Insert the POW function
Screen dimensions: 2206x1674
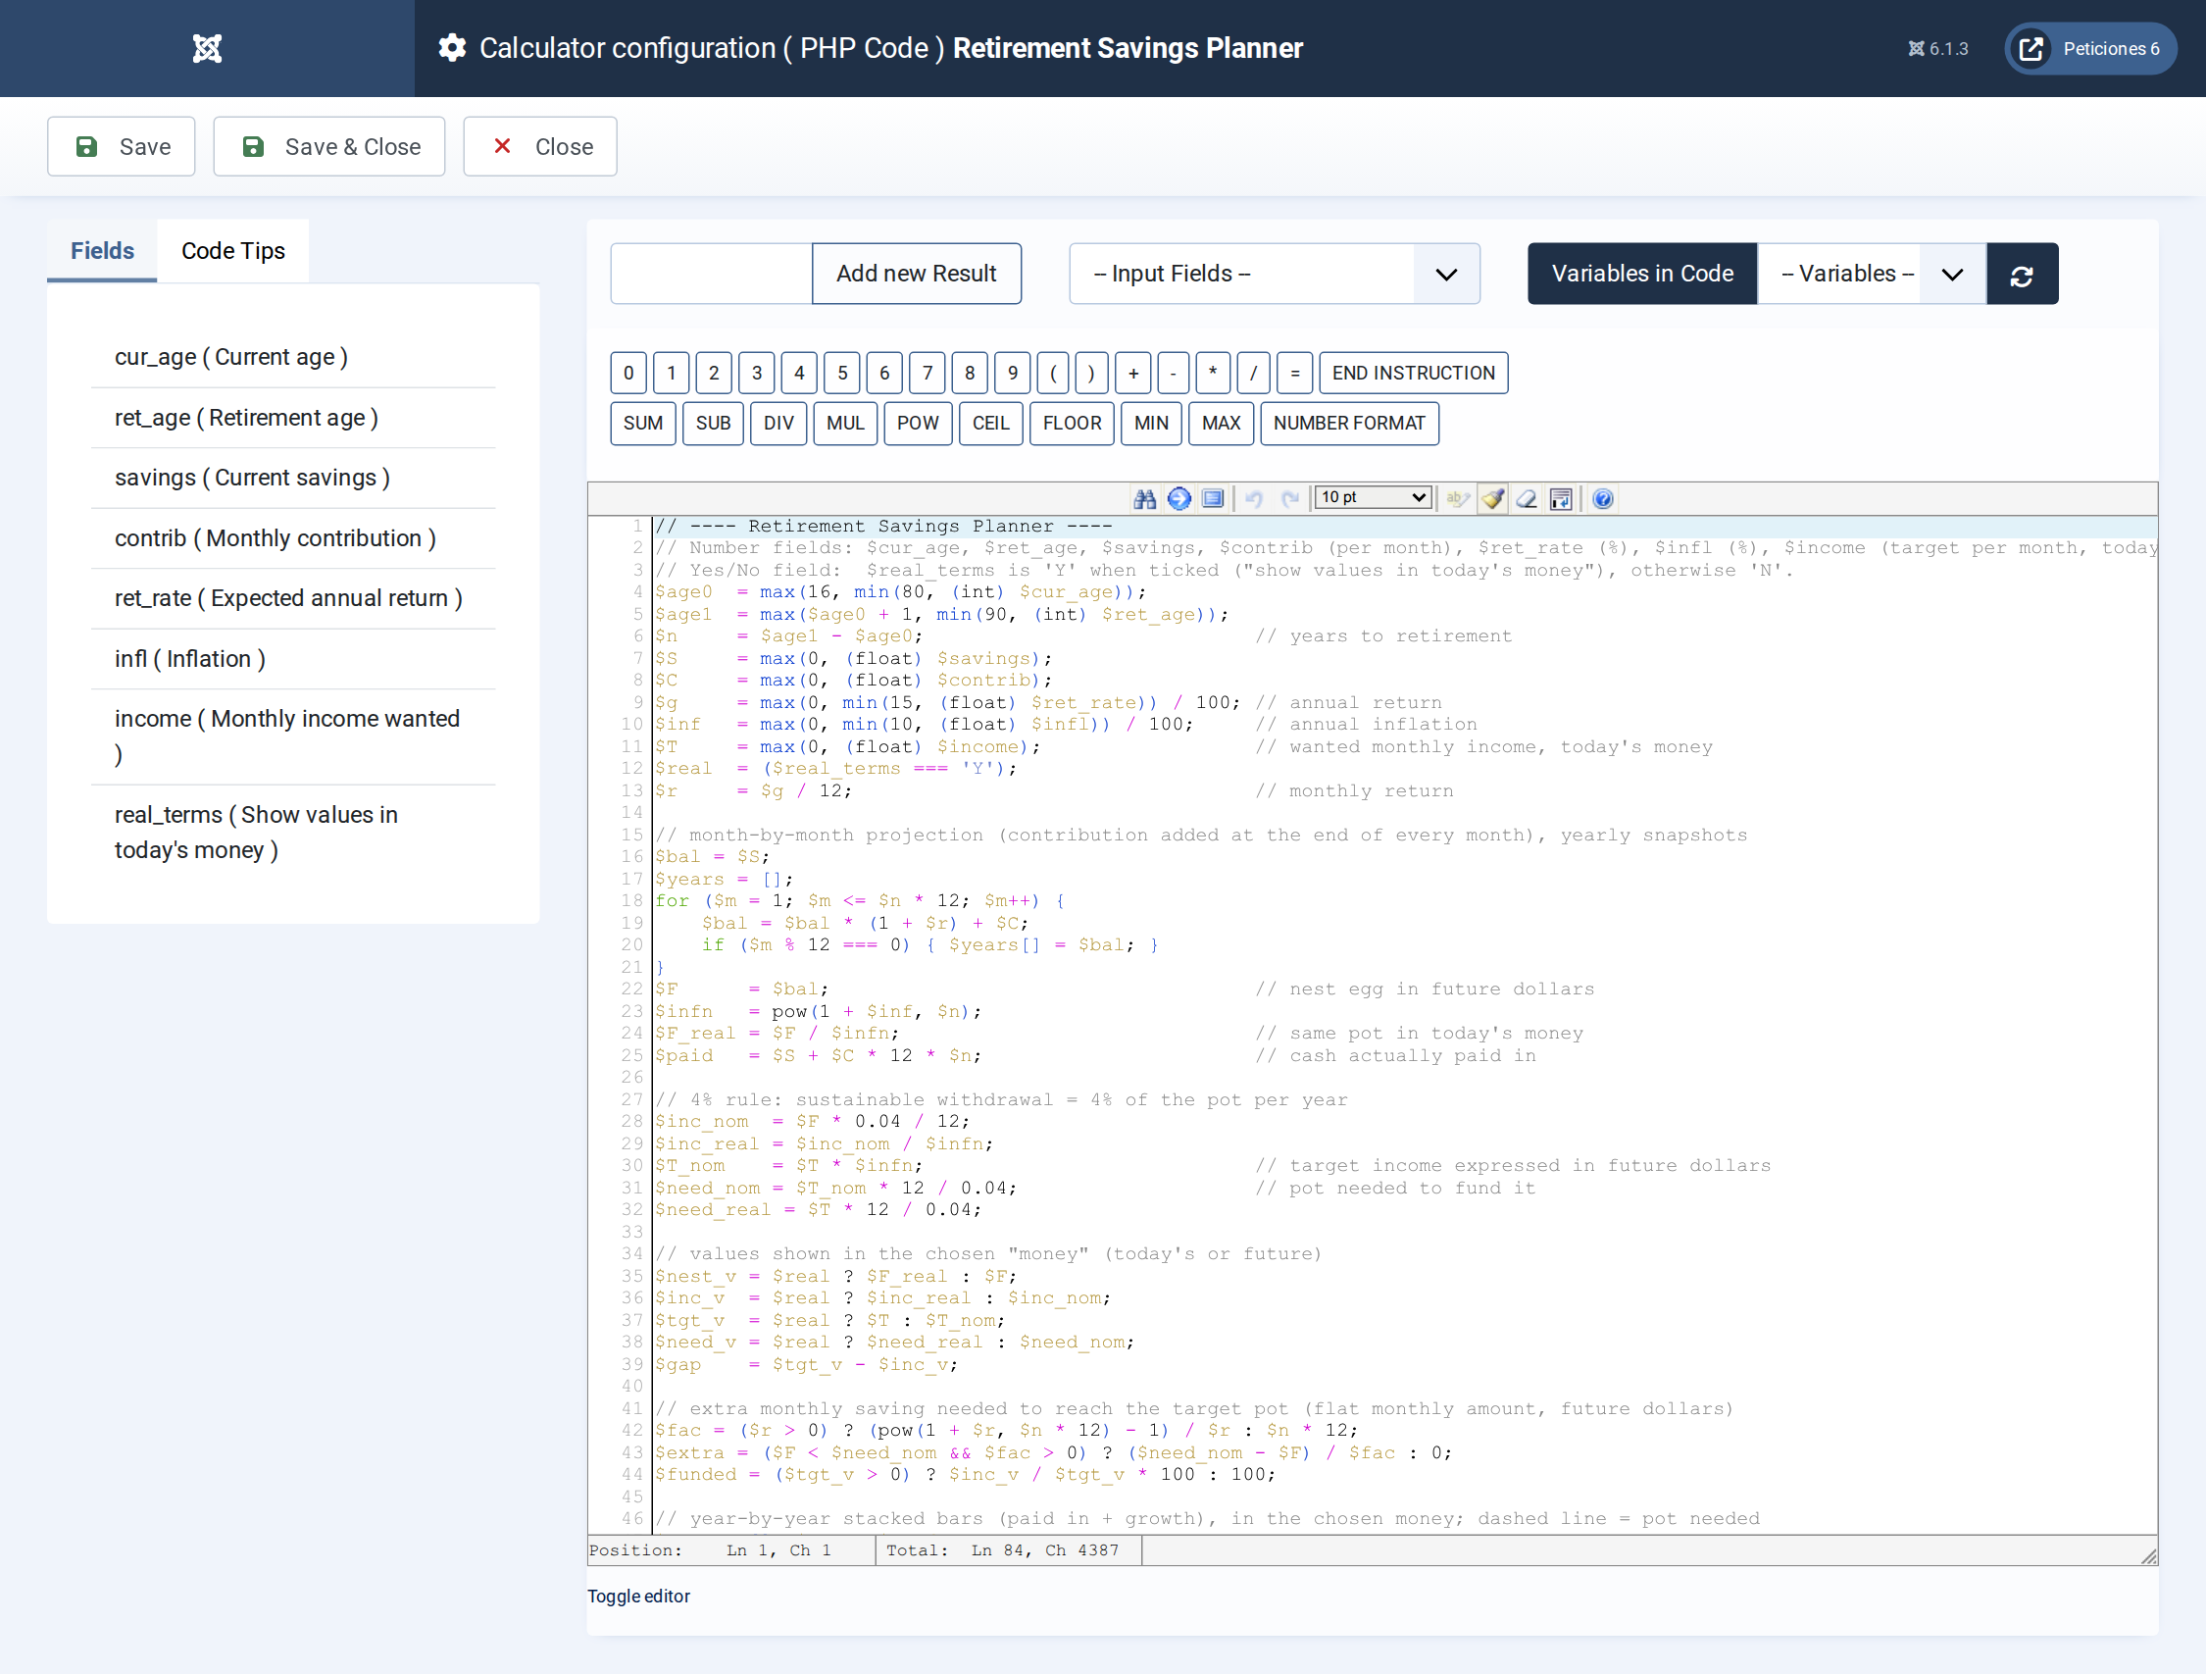click(918, 423)
